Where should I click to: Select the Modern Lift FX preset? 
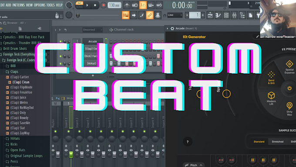pos(271,99)
